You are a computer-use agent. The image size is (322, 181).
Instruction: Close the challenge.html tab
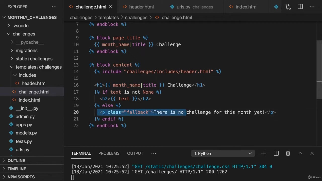point(111,7)
